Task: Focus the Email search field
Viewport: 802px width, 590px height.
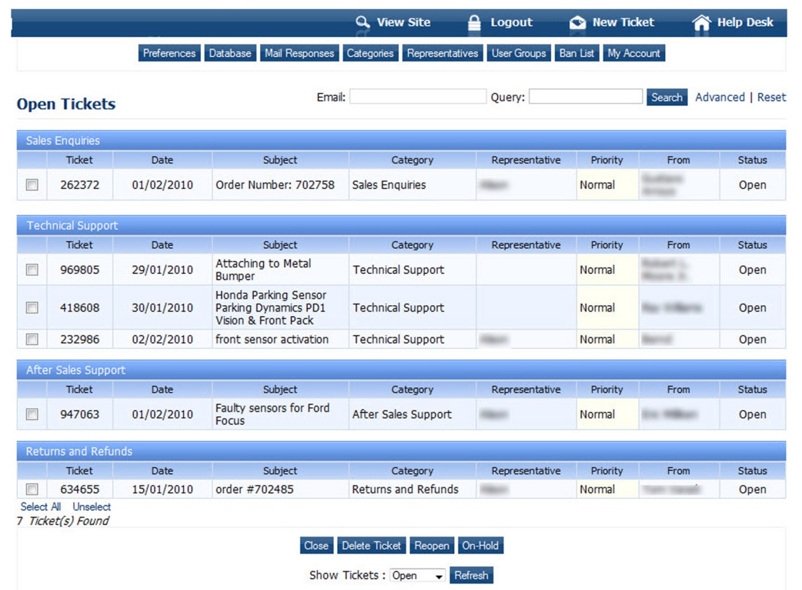Action: 418,97
